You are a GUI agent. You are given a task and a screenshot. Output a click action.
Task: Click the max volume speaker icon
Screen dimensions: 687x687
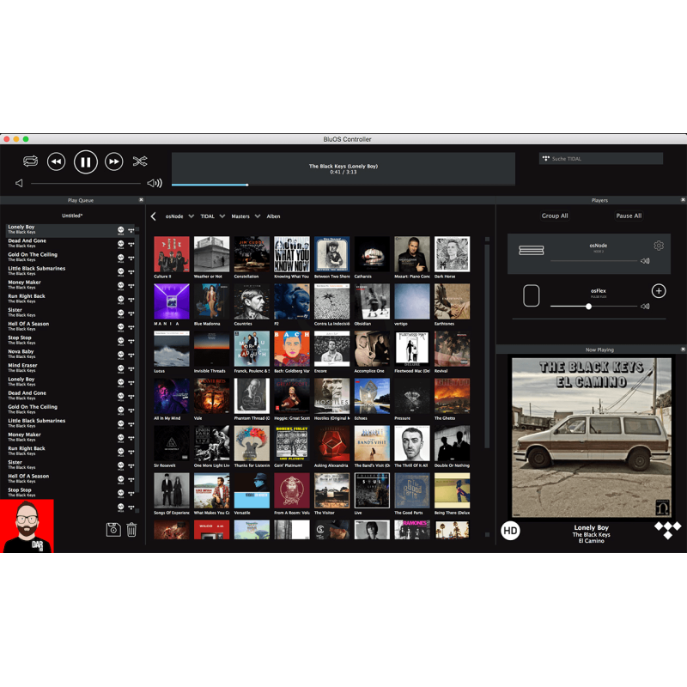pyautogui.click(x=155, y=183)
